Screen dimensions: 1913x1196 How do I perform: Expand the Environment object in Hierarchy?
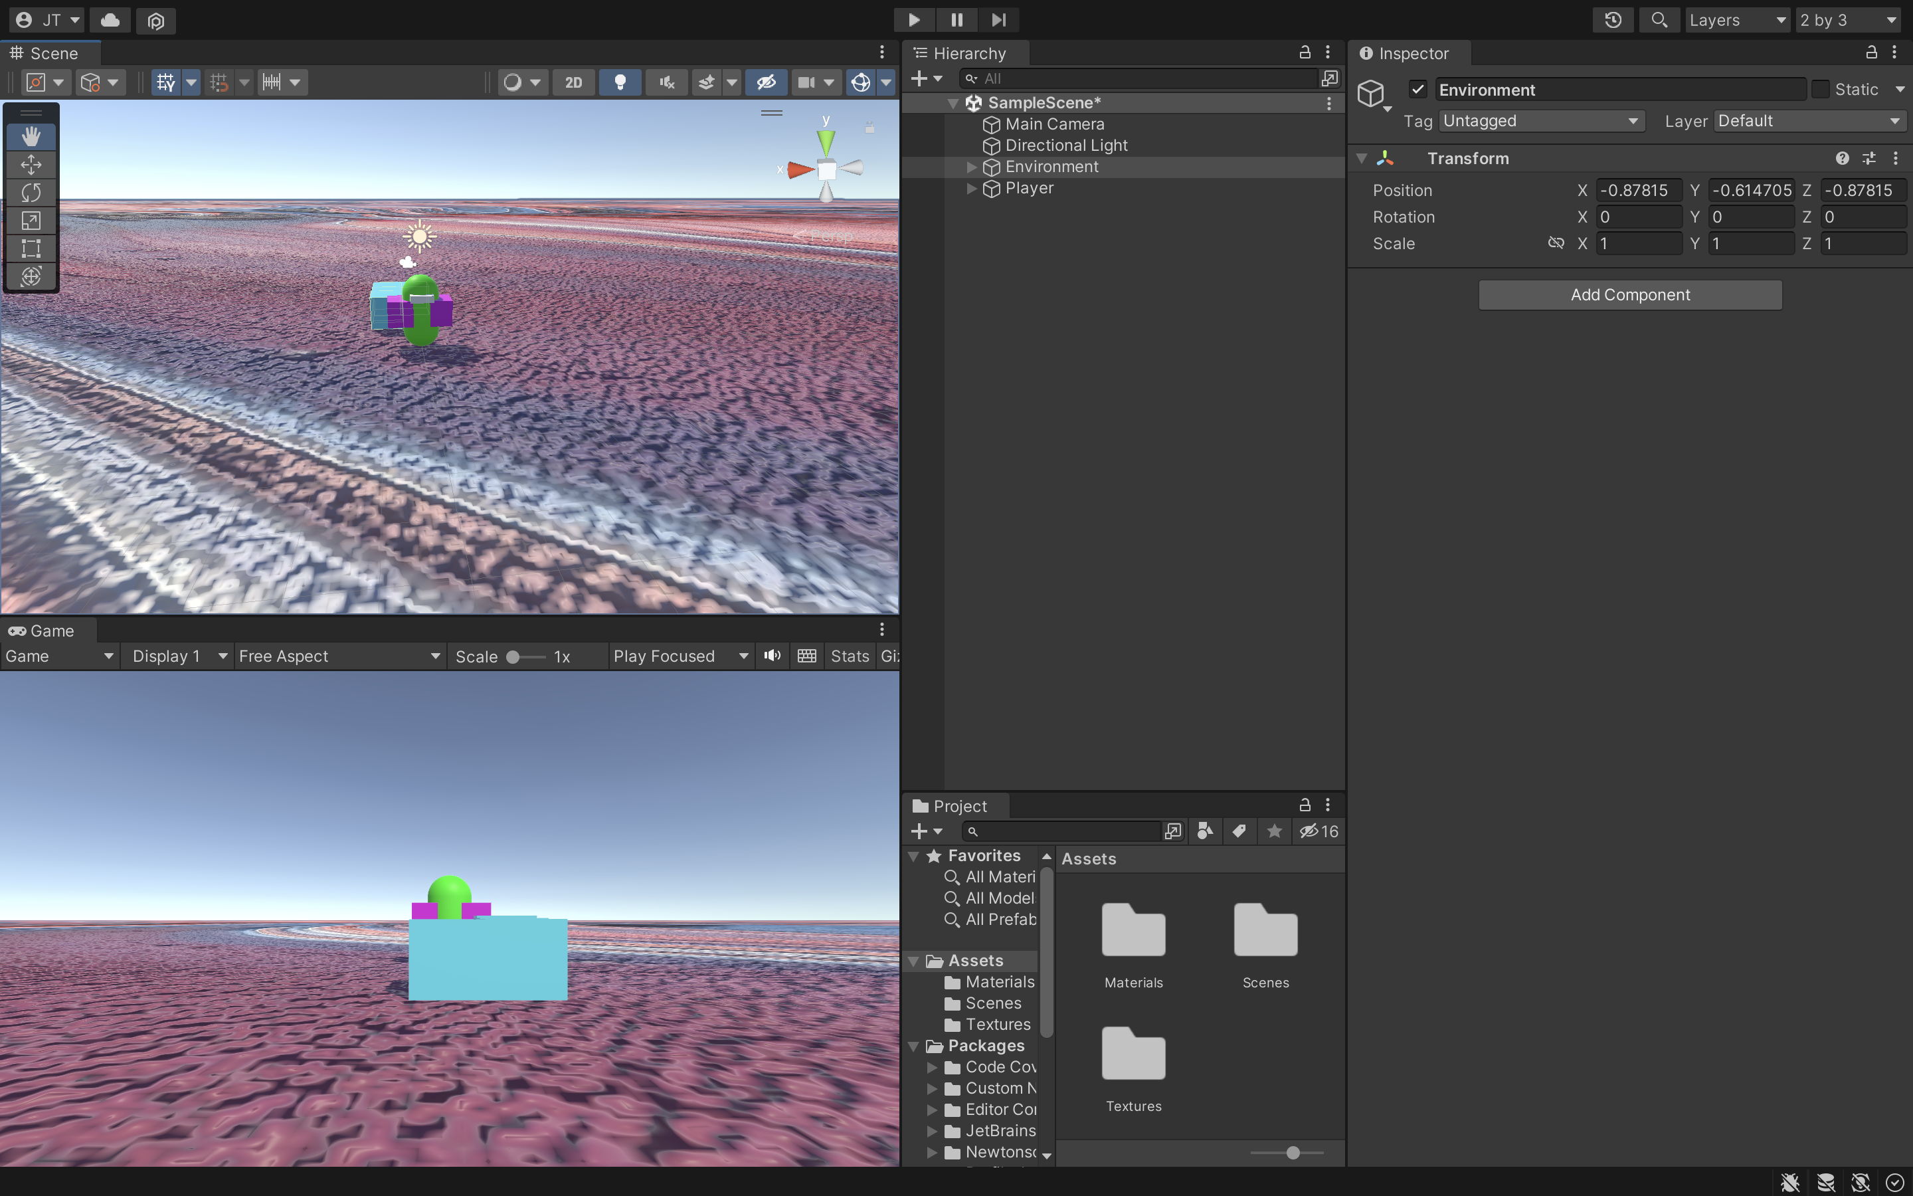(972, 167)
